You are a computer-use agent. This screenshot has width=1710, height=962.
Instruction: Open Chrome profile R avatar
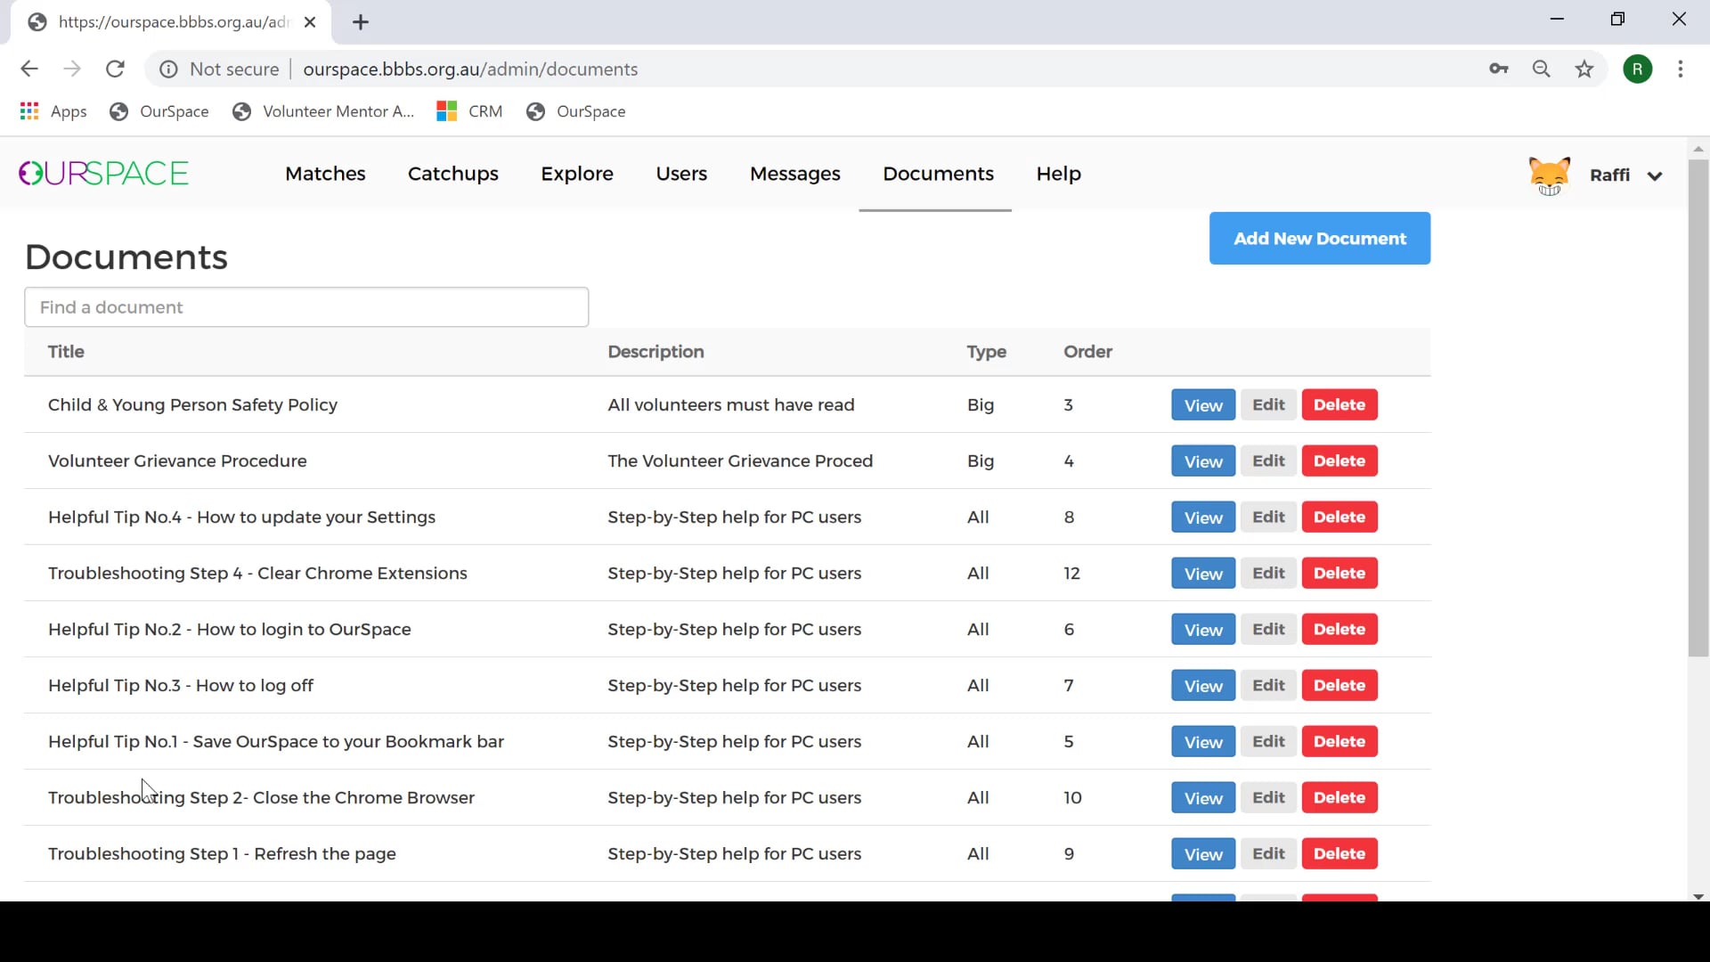click(1637, 69)
